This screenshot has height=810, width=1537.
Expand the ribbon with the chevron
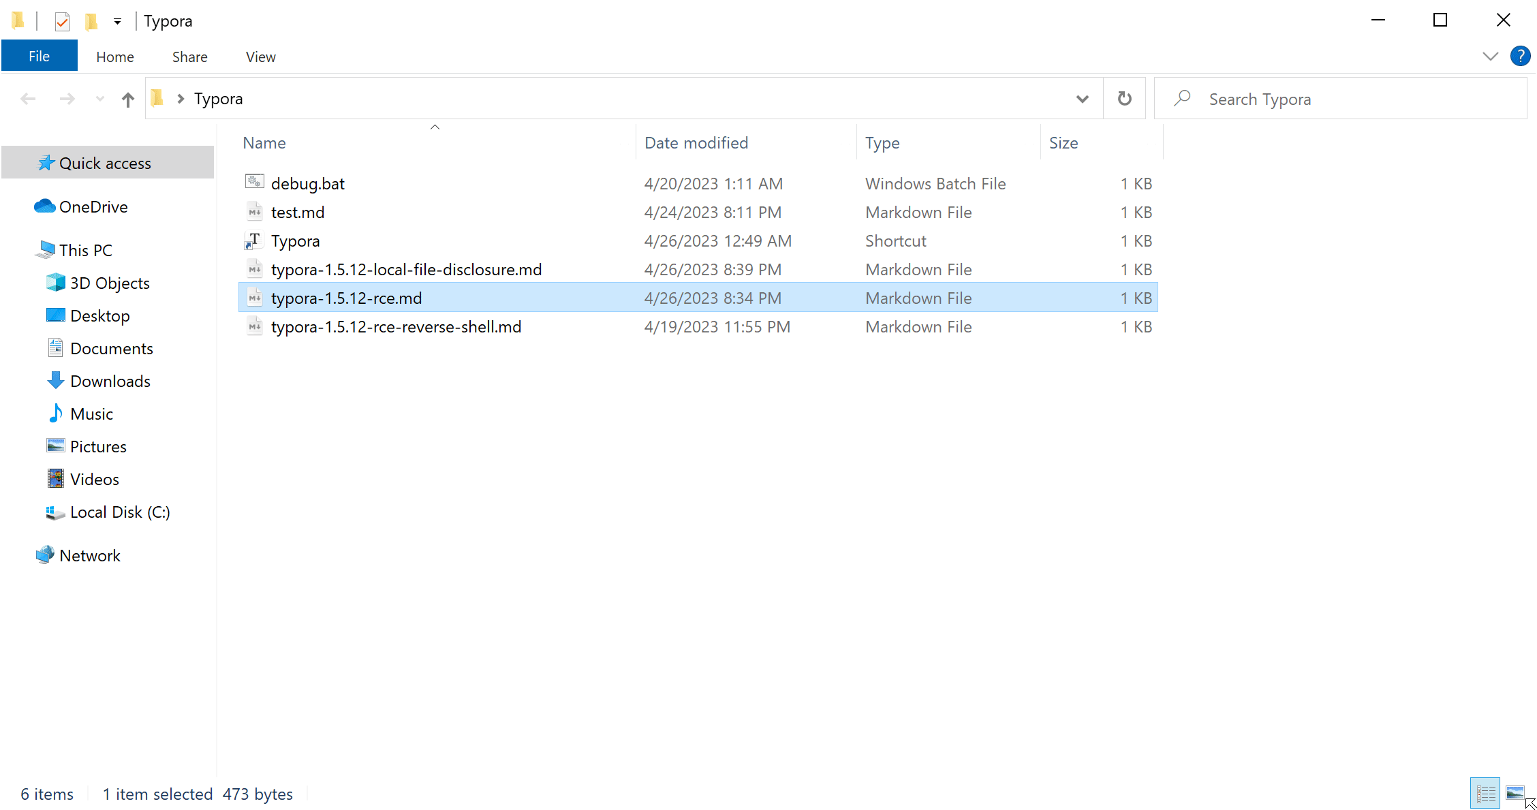[1490, 57]
